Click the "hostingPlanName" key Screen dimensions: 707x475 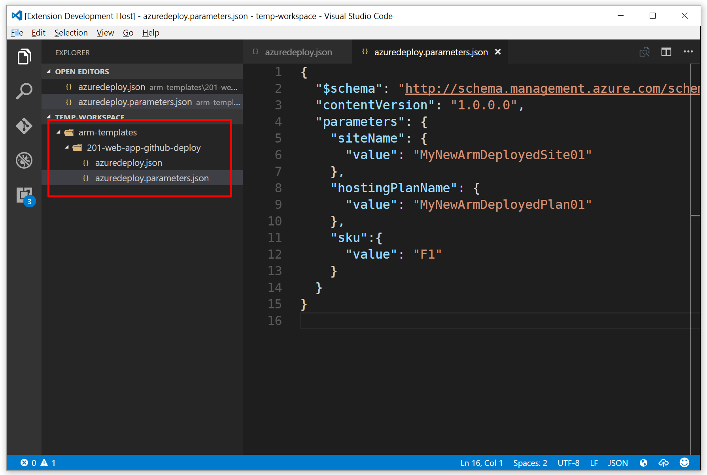click(x=393, y=188)
